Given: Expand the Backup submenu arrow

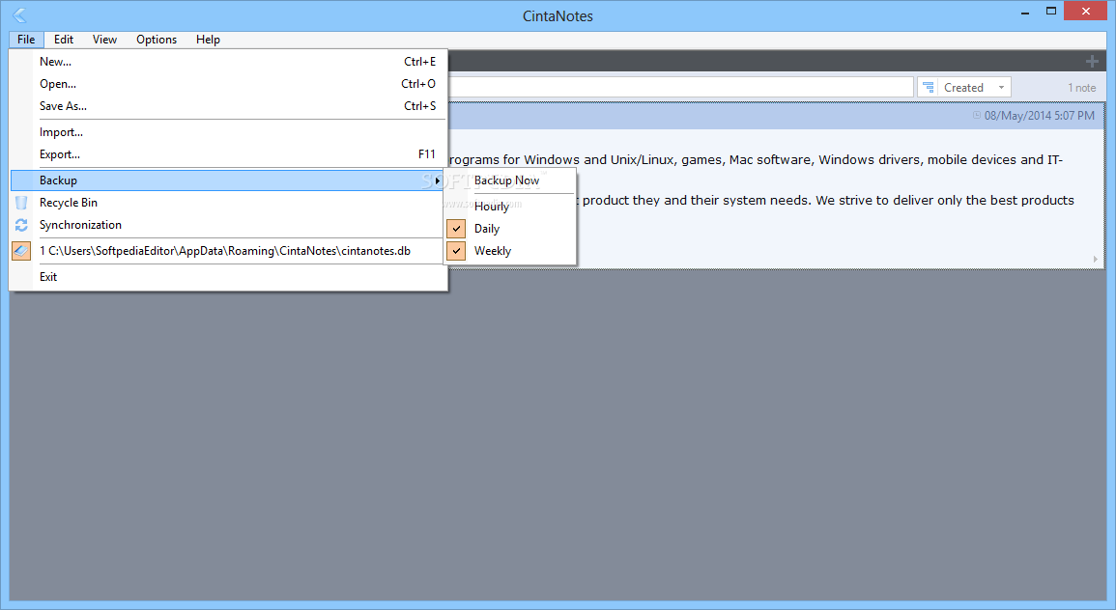Looking at the screenshot, I should 437,180.
